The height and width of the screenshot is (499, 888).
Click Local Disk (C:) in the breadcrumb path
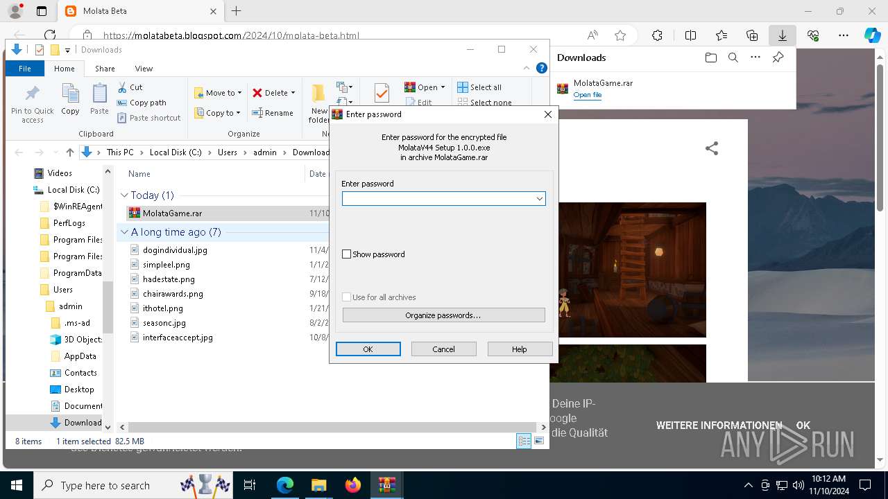tap(176, 152)
